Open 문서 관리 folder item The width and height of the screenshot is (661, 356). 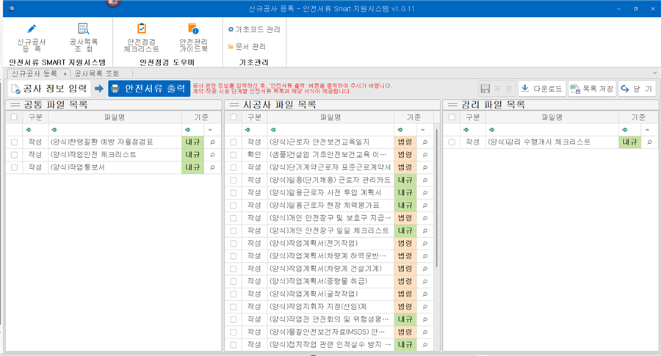click(x=247, y=47)
